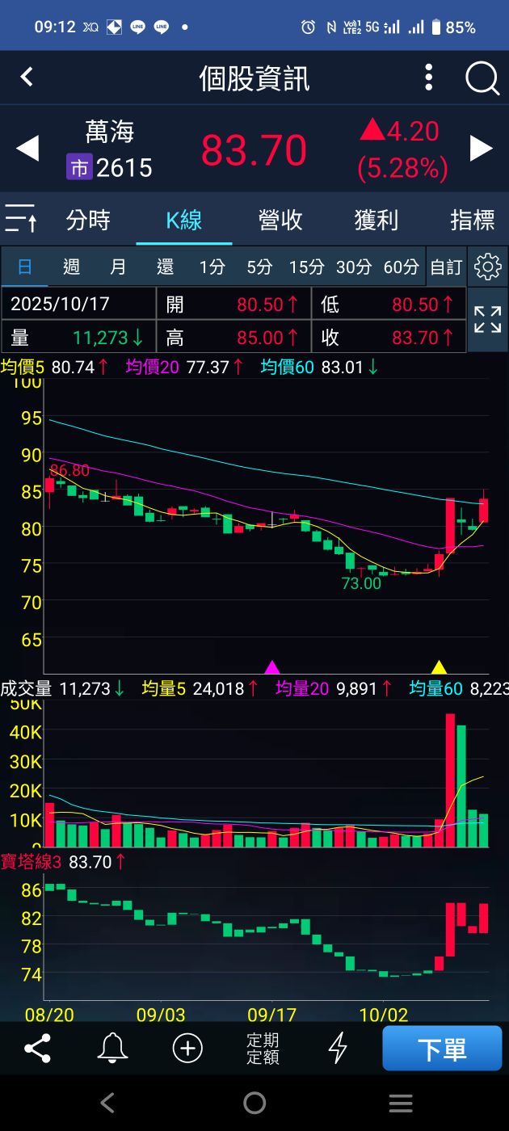Screen dimensions: 509x1131
Task: Tap Android back navigation button
Action: (x=107, y=1103)
